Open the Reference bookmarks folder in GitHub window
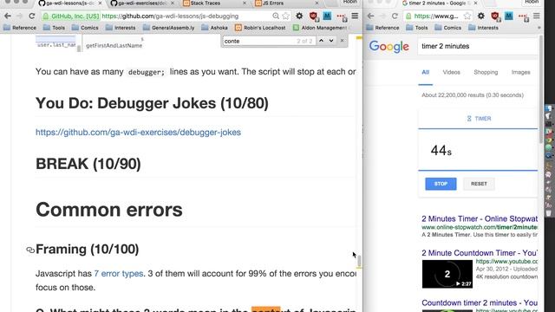This screenshot has height=312, width=555. point(20,28)
